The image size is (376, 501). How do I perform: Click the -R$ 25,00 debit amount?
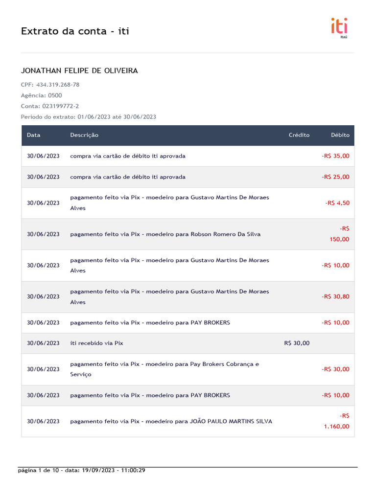pos(336,177)
